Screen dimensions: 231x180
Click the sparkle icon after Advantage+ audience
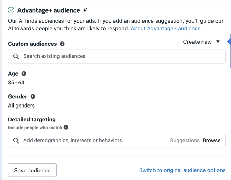[x=85, y=10]
